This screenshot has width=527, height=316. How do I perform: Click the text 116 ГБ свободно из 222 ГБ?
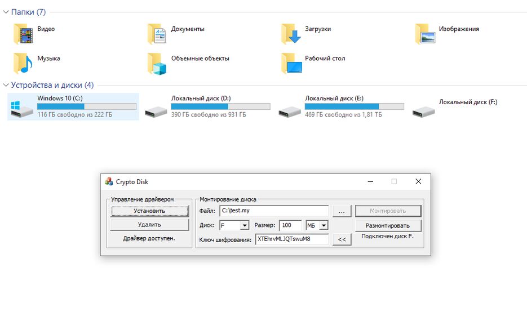(x=74, y=114)
